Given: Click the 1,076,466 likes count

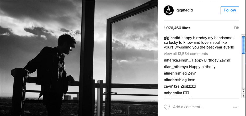Looking at the screenshot, I should tap(177, 28).
